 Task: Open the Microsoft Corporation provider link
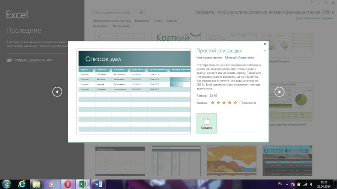coord(239,57)
